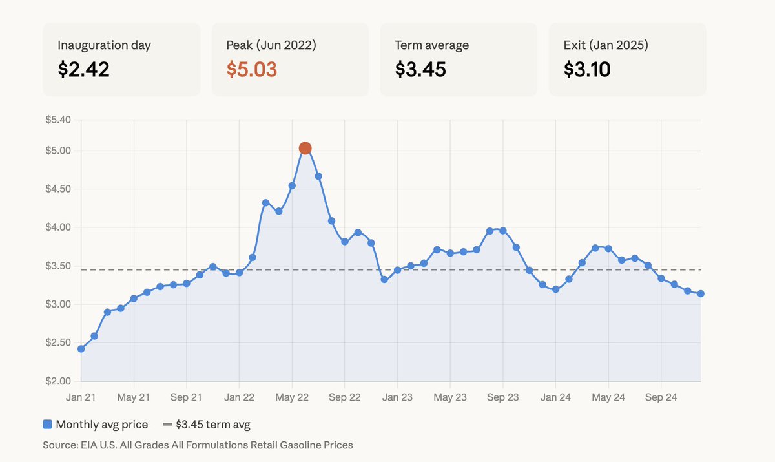Click the gray dashed term avg legend swatch
This screenshot has width=775, height=462.
click(x=167, y=425)
